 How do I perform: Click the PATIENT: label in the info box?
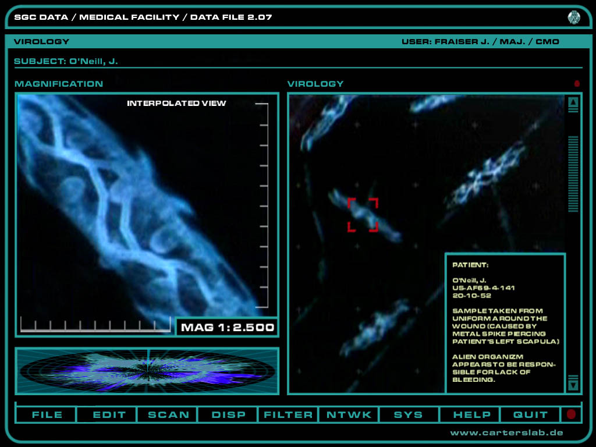pyautogui.click(x=470, y=265)
